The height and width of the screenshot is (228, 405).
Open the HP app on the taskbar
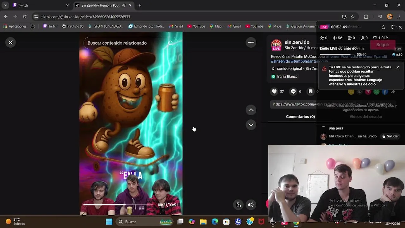coord(238,222)
